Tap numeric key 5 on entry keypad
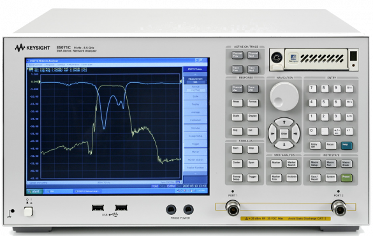 (325, 103)
